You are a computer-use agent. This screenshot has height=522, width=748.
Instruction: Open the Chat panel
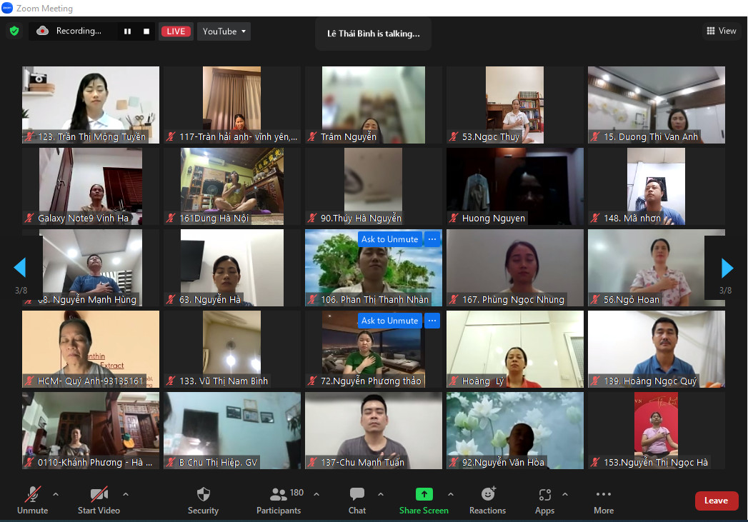point(356,501)
